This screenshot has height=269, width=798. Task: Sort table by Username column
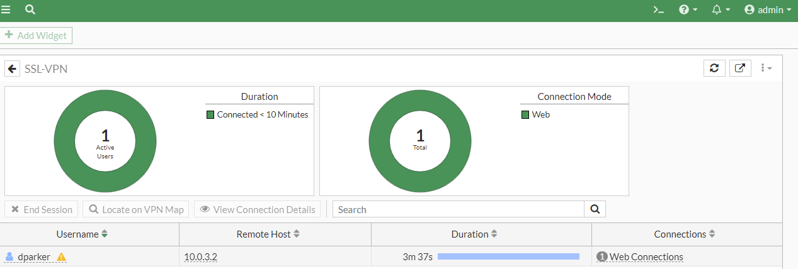tap(105, 234)
